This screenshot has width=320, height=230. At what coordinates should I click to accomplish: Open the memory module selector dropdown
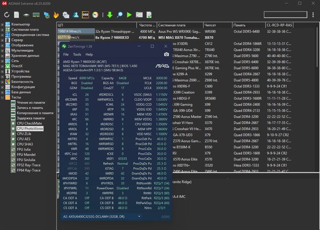click(x=101, y=217)
